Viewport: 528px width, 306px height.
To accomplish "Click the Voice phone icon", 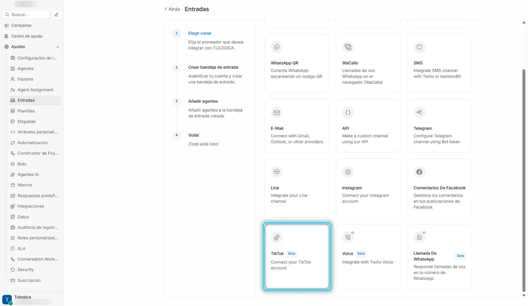I will pyautogui.click(x=348, y=237).
